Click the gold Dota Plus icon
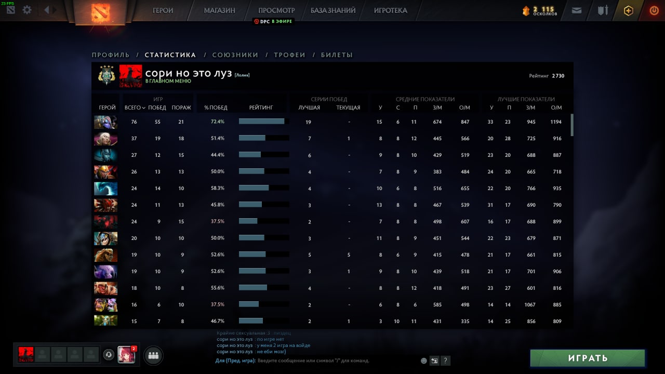This screenshot has width=665, height=374. tap(629, 10)
